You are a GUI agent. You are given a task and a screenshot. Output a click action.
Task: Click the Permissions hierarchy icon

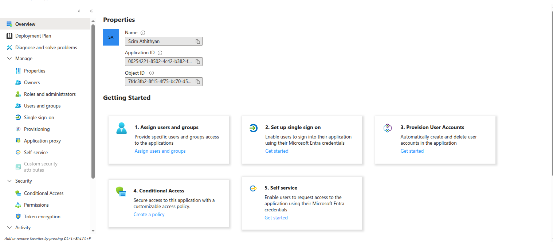click(18, 205)
